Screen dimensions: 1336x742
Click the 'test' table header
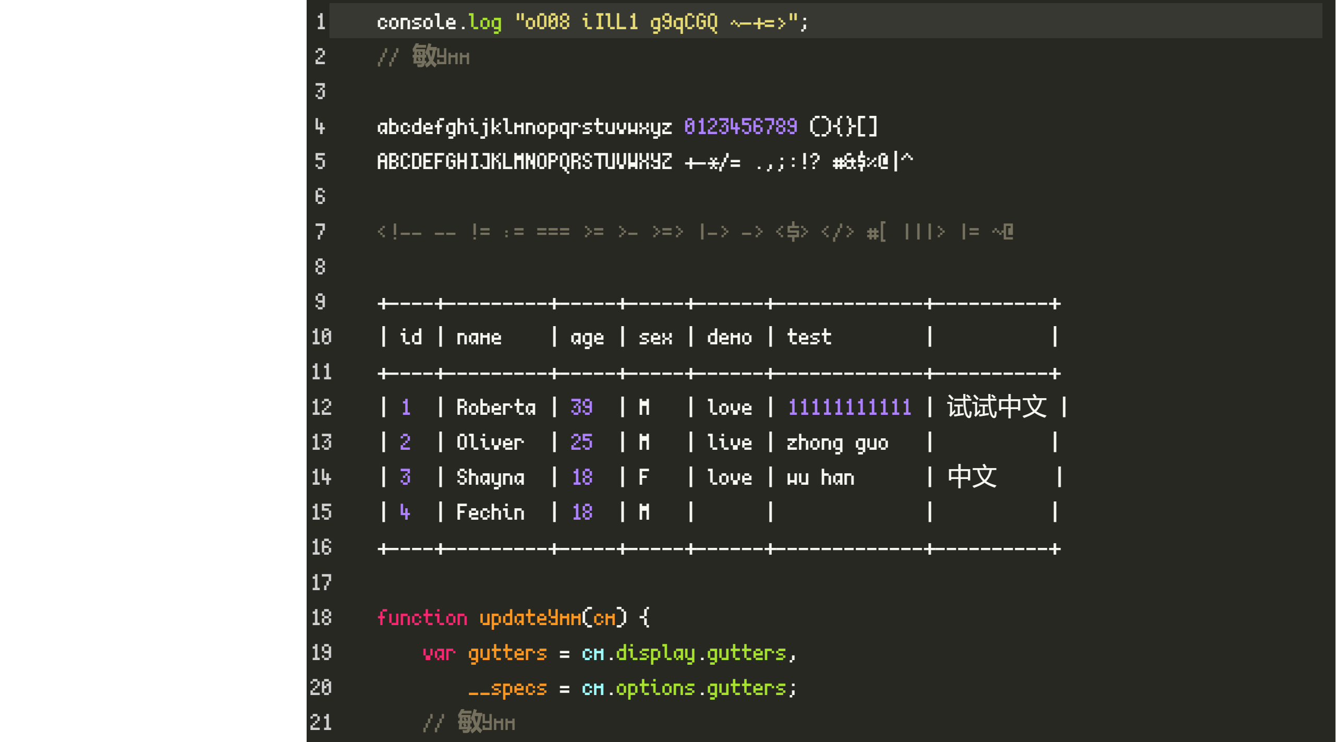tap(809, 337)
